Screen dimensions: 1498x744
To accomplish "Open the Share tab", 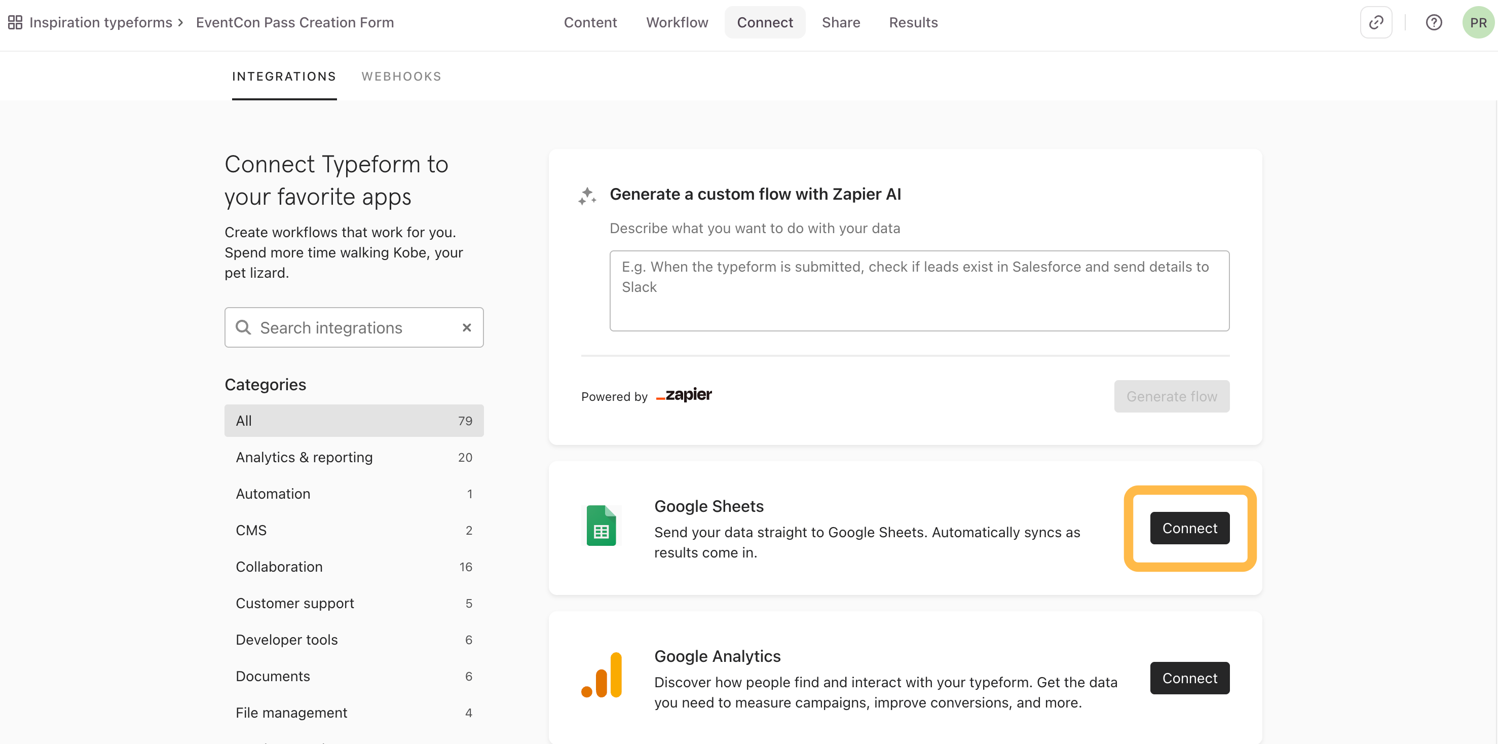I will (840, 22).
